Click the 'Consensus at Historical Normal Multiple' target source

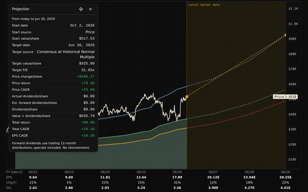coord(66,54)
